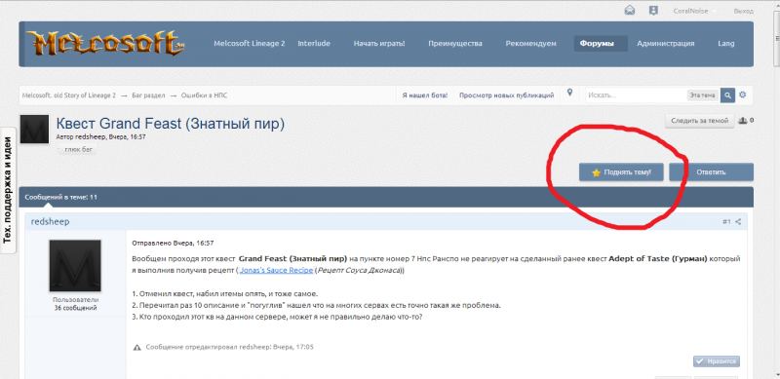Screen dimensions: 780x379
Task: Click the Нравится like button
Action: [x=717, y=361]
